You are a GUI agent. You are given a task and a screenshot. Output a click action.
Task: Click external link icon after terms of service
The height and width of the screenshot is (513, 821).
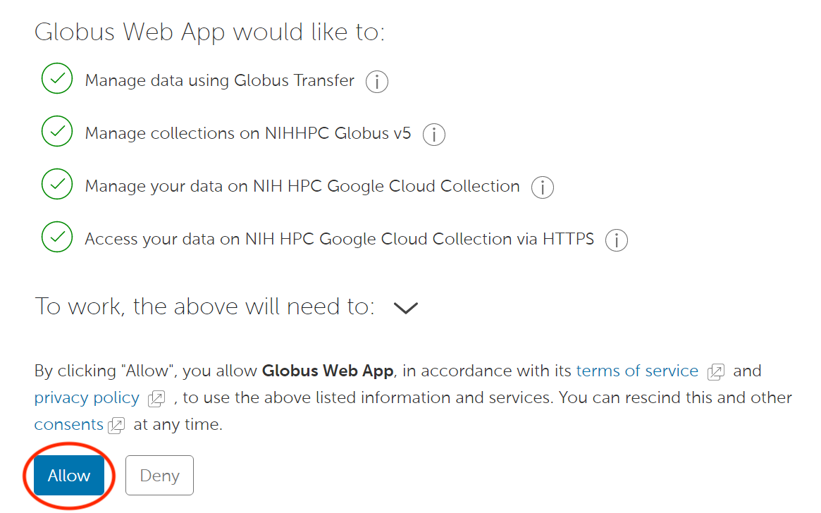point(716,371)
